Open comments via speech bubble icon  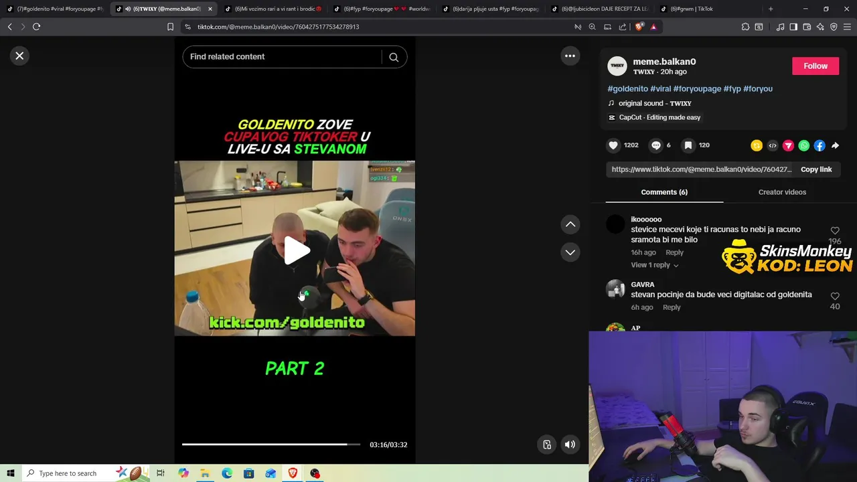point(656,145)
